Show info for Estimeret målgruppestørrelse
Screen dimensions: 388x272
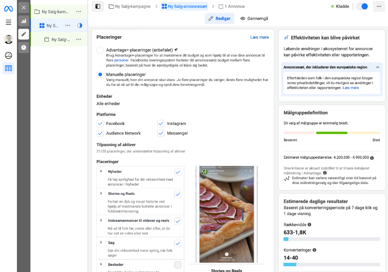click(x=372, y=158)
